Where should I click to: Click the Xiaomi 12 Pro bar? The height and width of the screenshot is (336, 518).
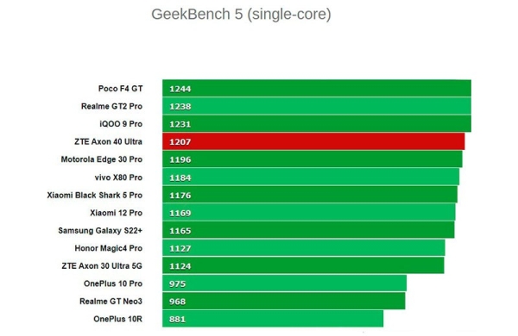click(308, 213)
